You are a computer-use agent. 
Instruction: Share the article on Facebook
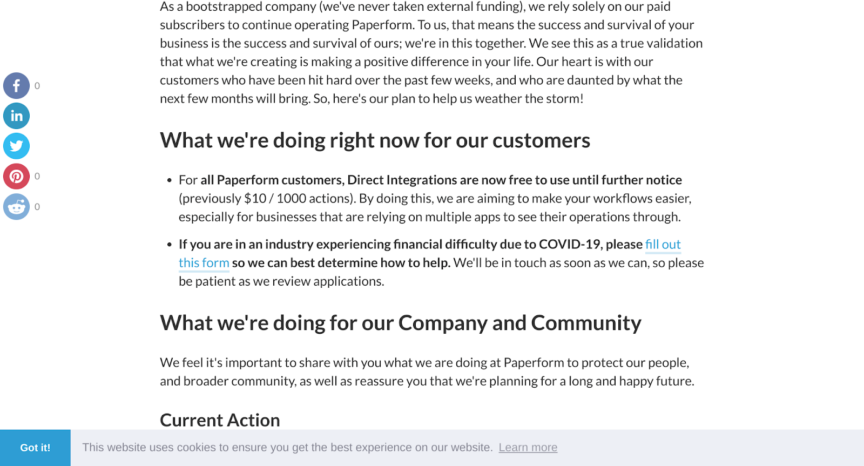(16, 85)
